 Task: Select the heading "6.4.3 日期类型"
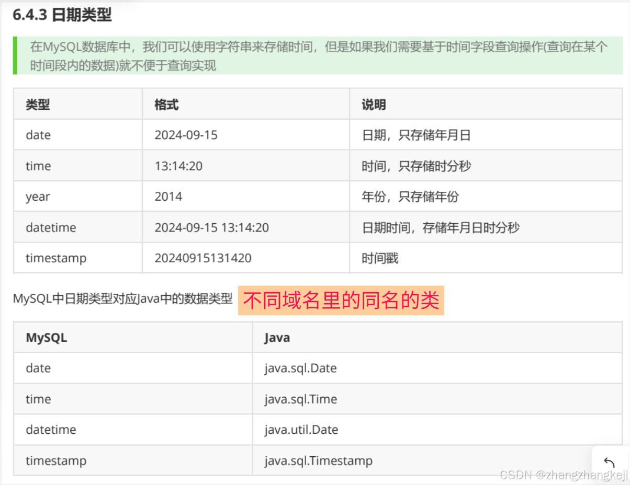pyautogui.click(x=62, y=15)
